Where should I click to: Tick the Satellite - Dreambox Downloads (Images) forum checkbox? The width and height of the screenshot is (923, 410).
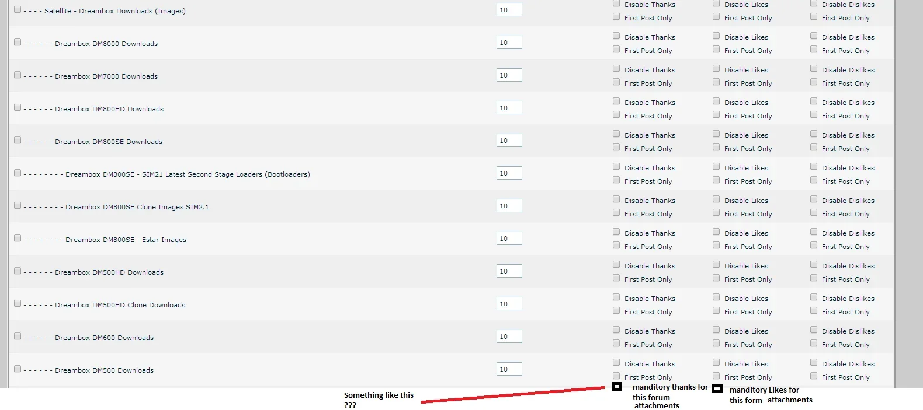click(x=18, y=9)
